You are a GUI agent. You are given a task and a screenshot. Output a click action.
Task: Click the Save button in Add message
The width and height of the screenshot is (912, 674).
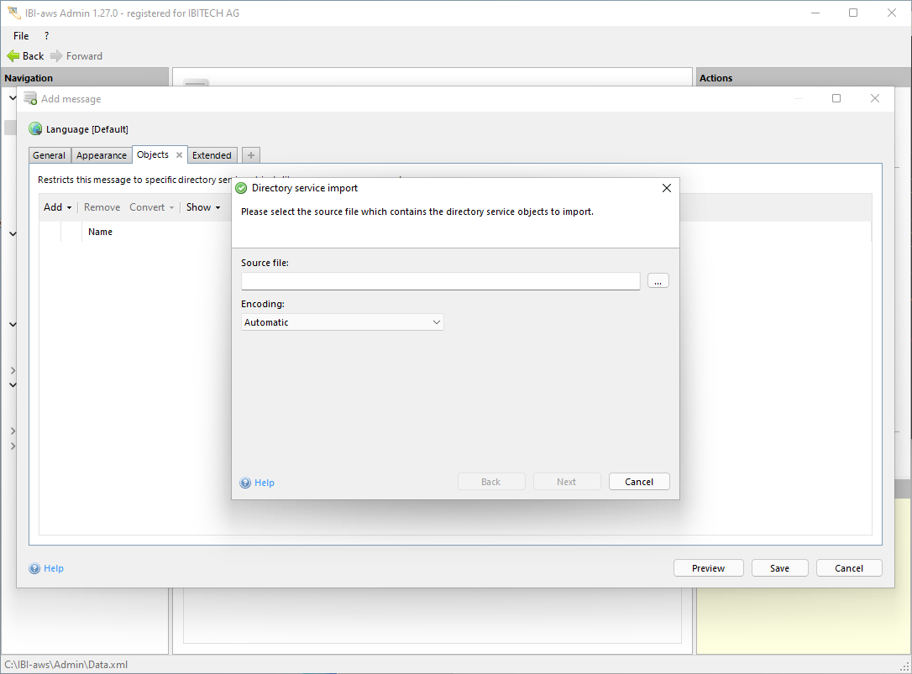pyautogui.click(x=779, y=568)
